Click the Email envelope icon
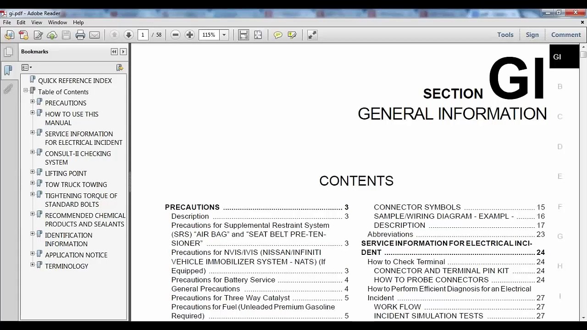This screenshot has height=330, width=587. pos(94,35)
